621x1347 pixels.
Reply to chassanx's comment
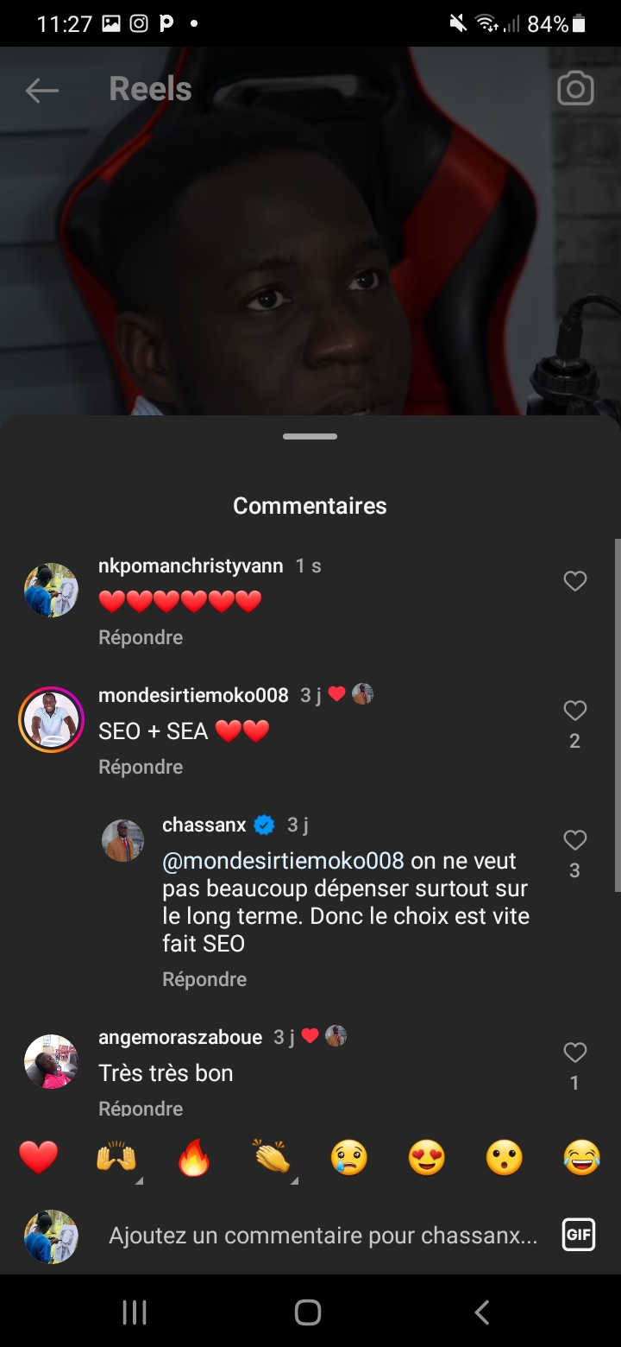coord(204,979)
